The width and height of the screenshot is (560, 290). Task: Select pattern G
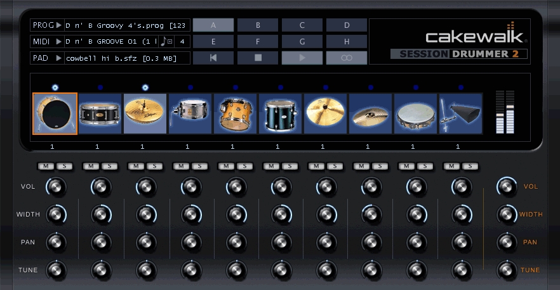coord(302,41)
